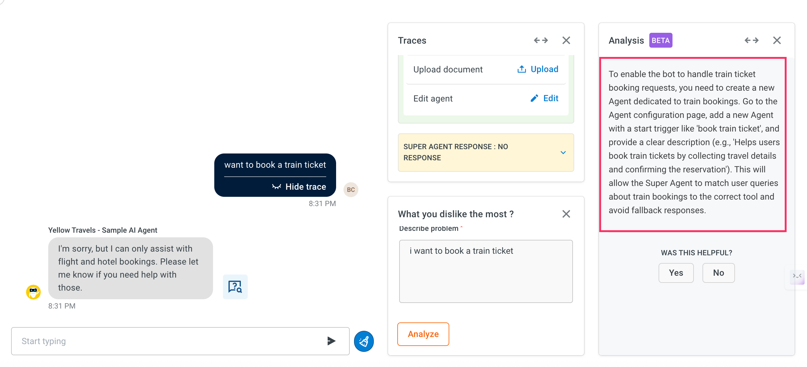Close the Traces panel
807x367 pixels.
566,40
